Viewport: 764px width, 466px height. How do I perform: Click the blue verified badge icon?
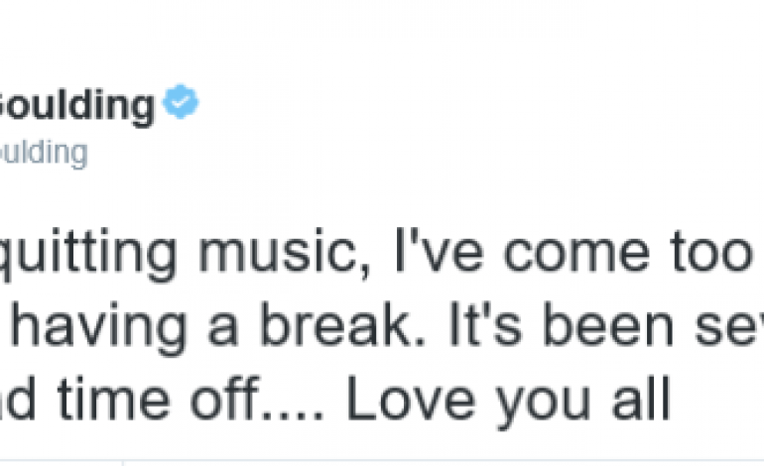[x=181, y=104]
